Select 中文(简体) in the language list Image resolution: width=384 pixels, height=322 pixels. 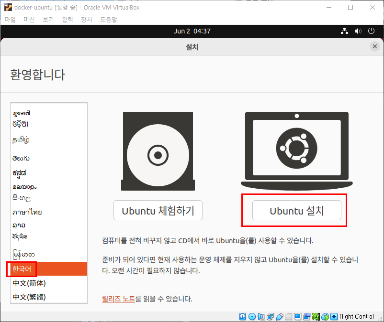49,283
